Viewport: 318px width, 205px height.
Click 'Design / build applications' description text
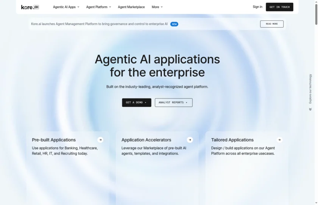pos(243,151)
